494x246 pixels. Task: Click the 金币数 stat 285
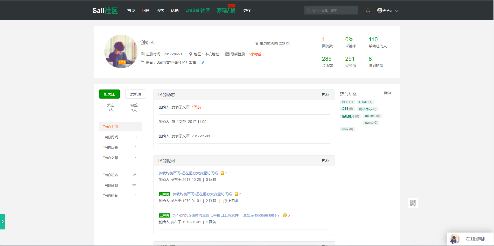pos(327,62)
